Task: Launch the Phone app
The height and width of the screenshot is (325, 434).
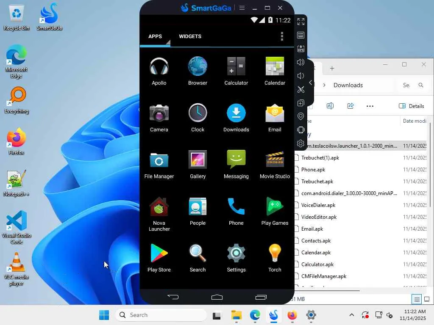Action: point(236,211)
